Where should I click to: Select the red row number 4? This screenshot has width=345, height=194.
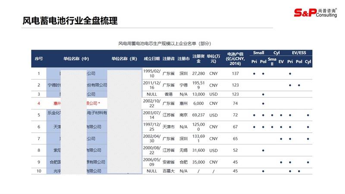(x=39, y=103)
